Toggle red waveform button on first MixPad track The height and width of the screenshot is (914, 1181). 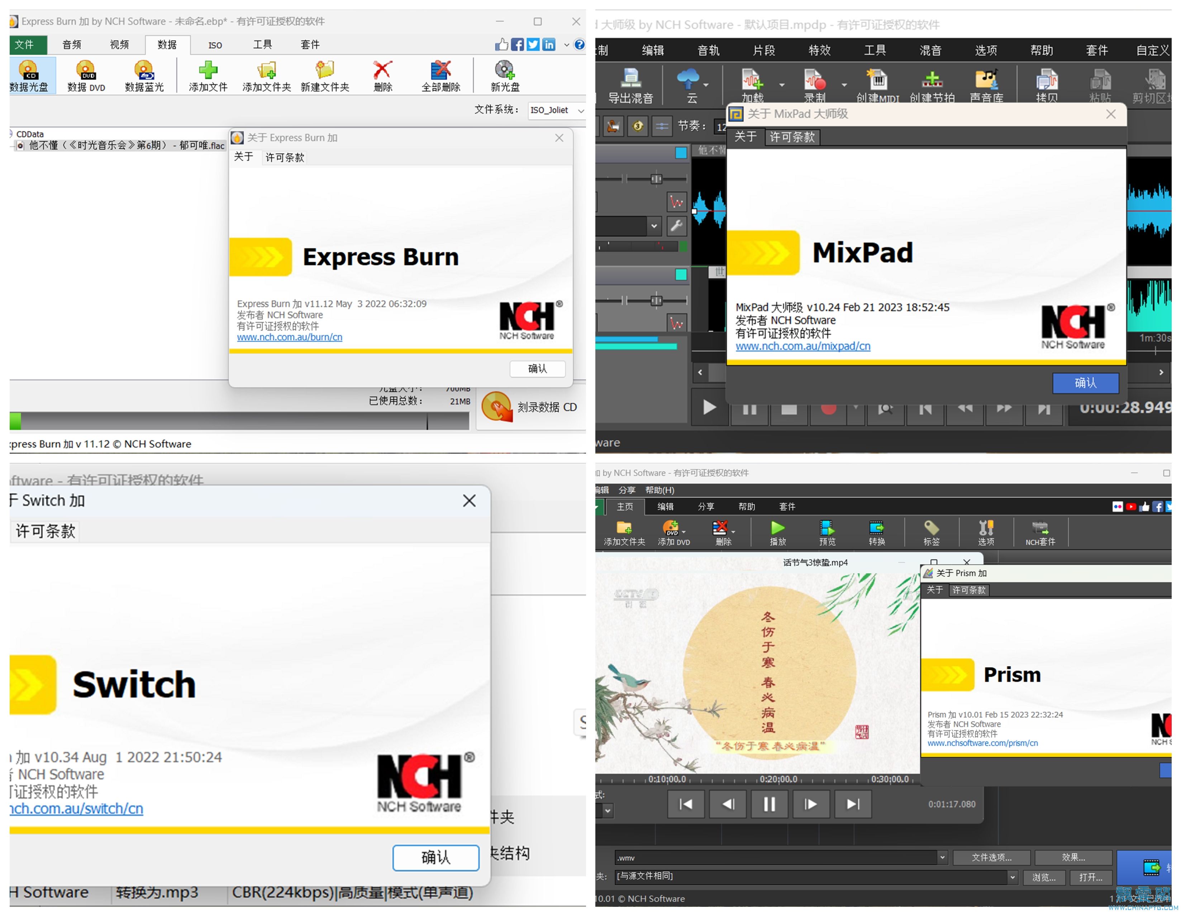coord(676,202)
